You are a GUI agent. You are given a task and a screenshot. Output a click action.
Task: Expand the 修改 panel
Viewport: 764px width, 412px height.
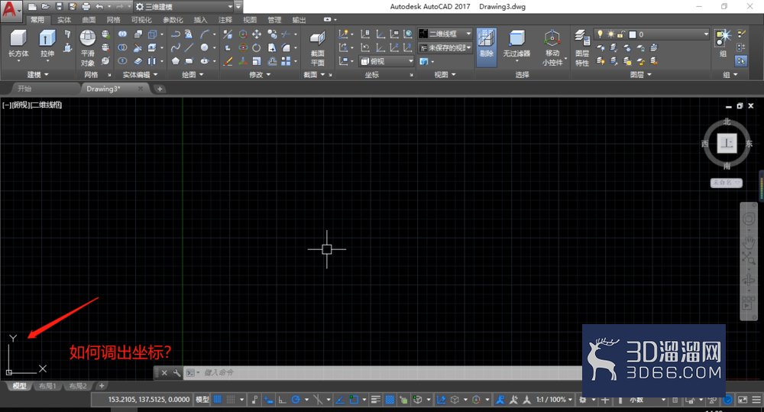[260, 75]
